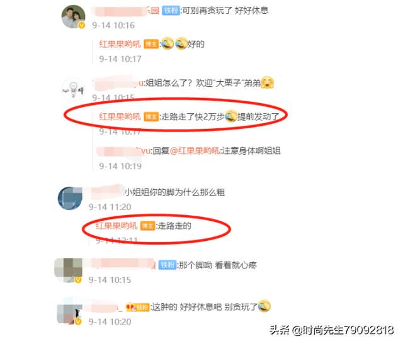Click gold V verified badge on first avatar
The image size is (403, 344).
(x=81, y=25)
